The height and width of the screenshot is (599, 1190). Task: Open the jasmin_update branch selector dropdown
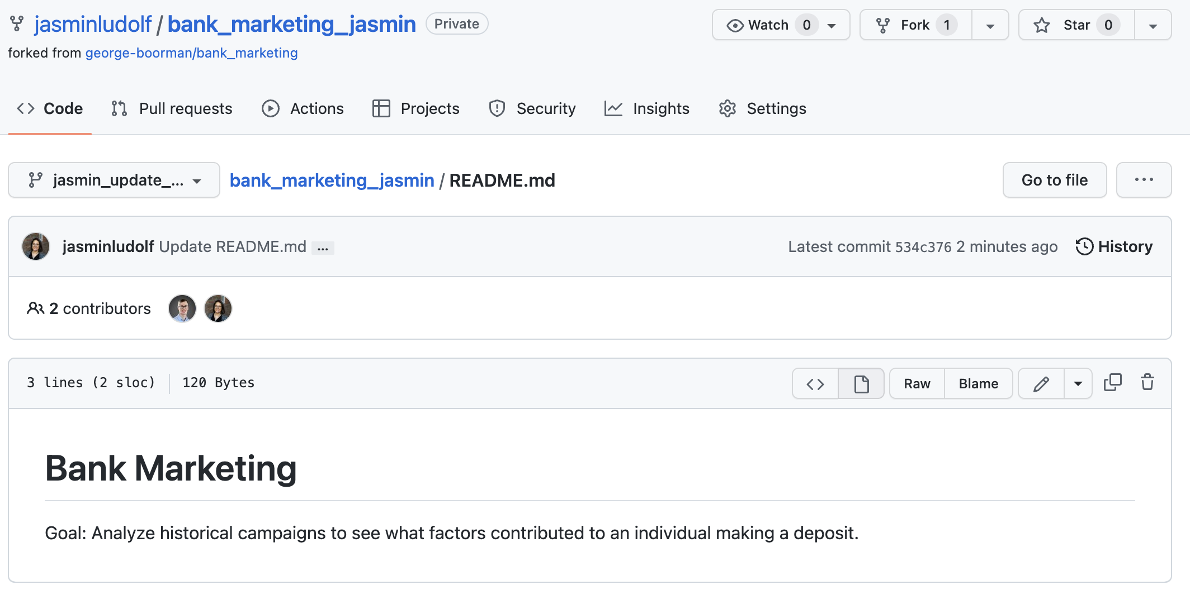pyautogui.click(x=114, y=180)
